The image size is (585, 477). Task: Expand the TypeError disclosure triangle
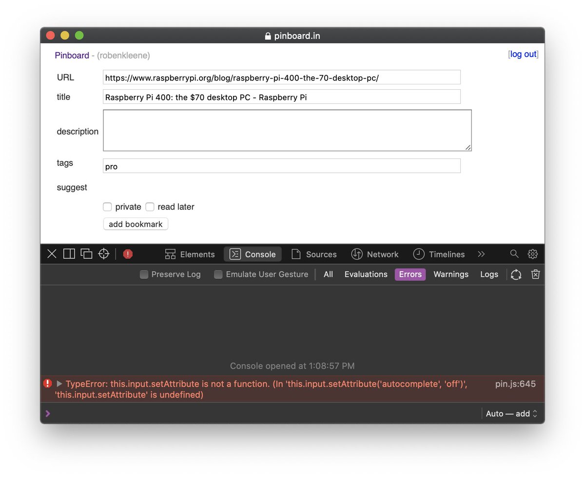pyautogui.click(x=59, y=384)
